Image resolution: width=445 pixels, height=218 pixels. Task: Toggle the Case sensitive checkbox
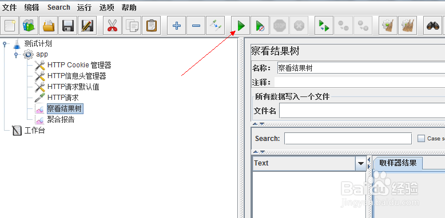[x=422, y=139]
